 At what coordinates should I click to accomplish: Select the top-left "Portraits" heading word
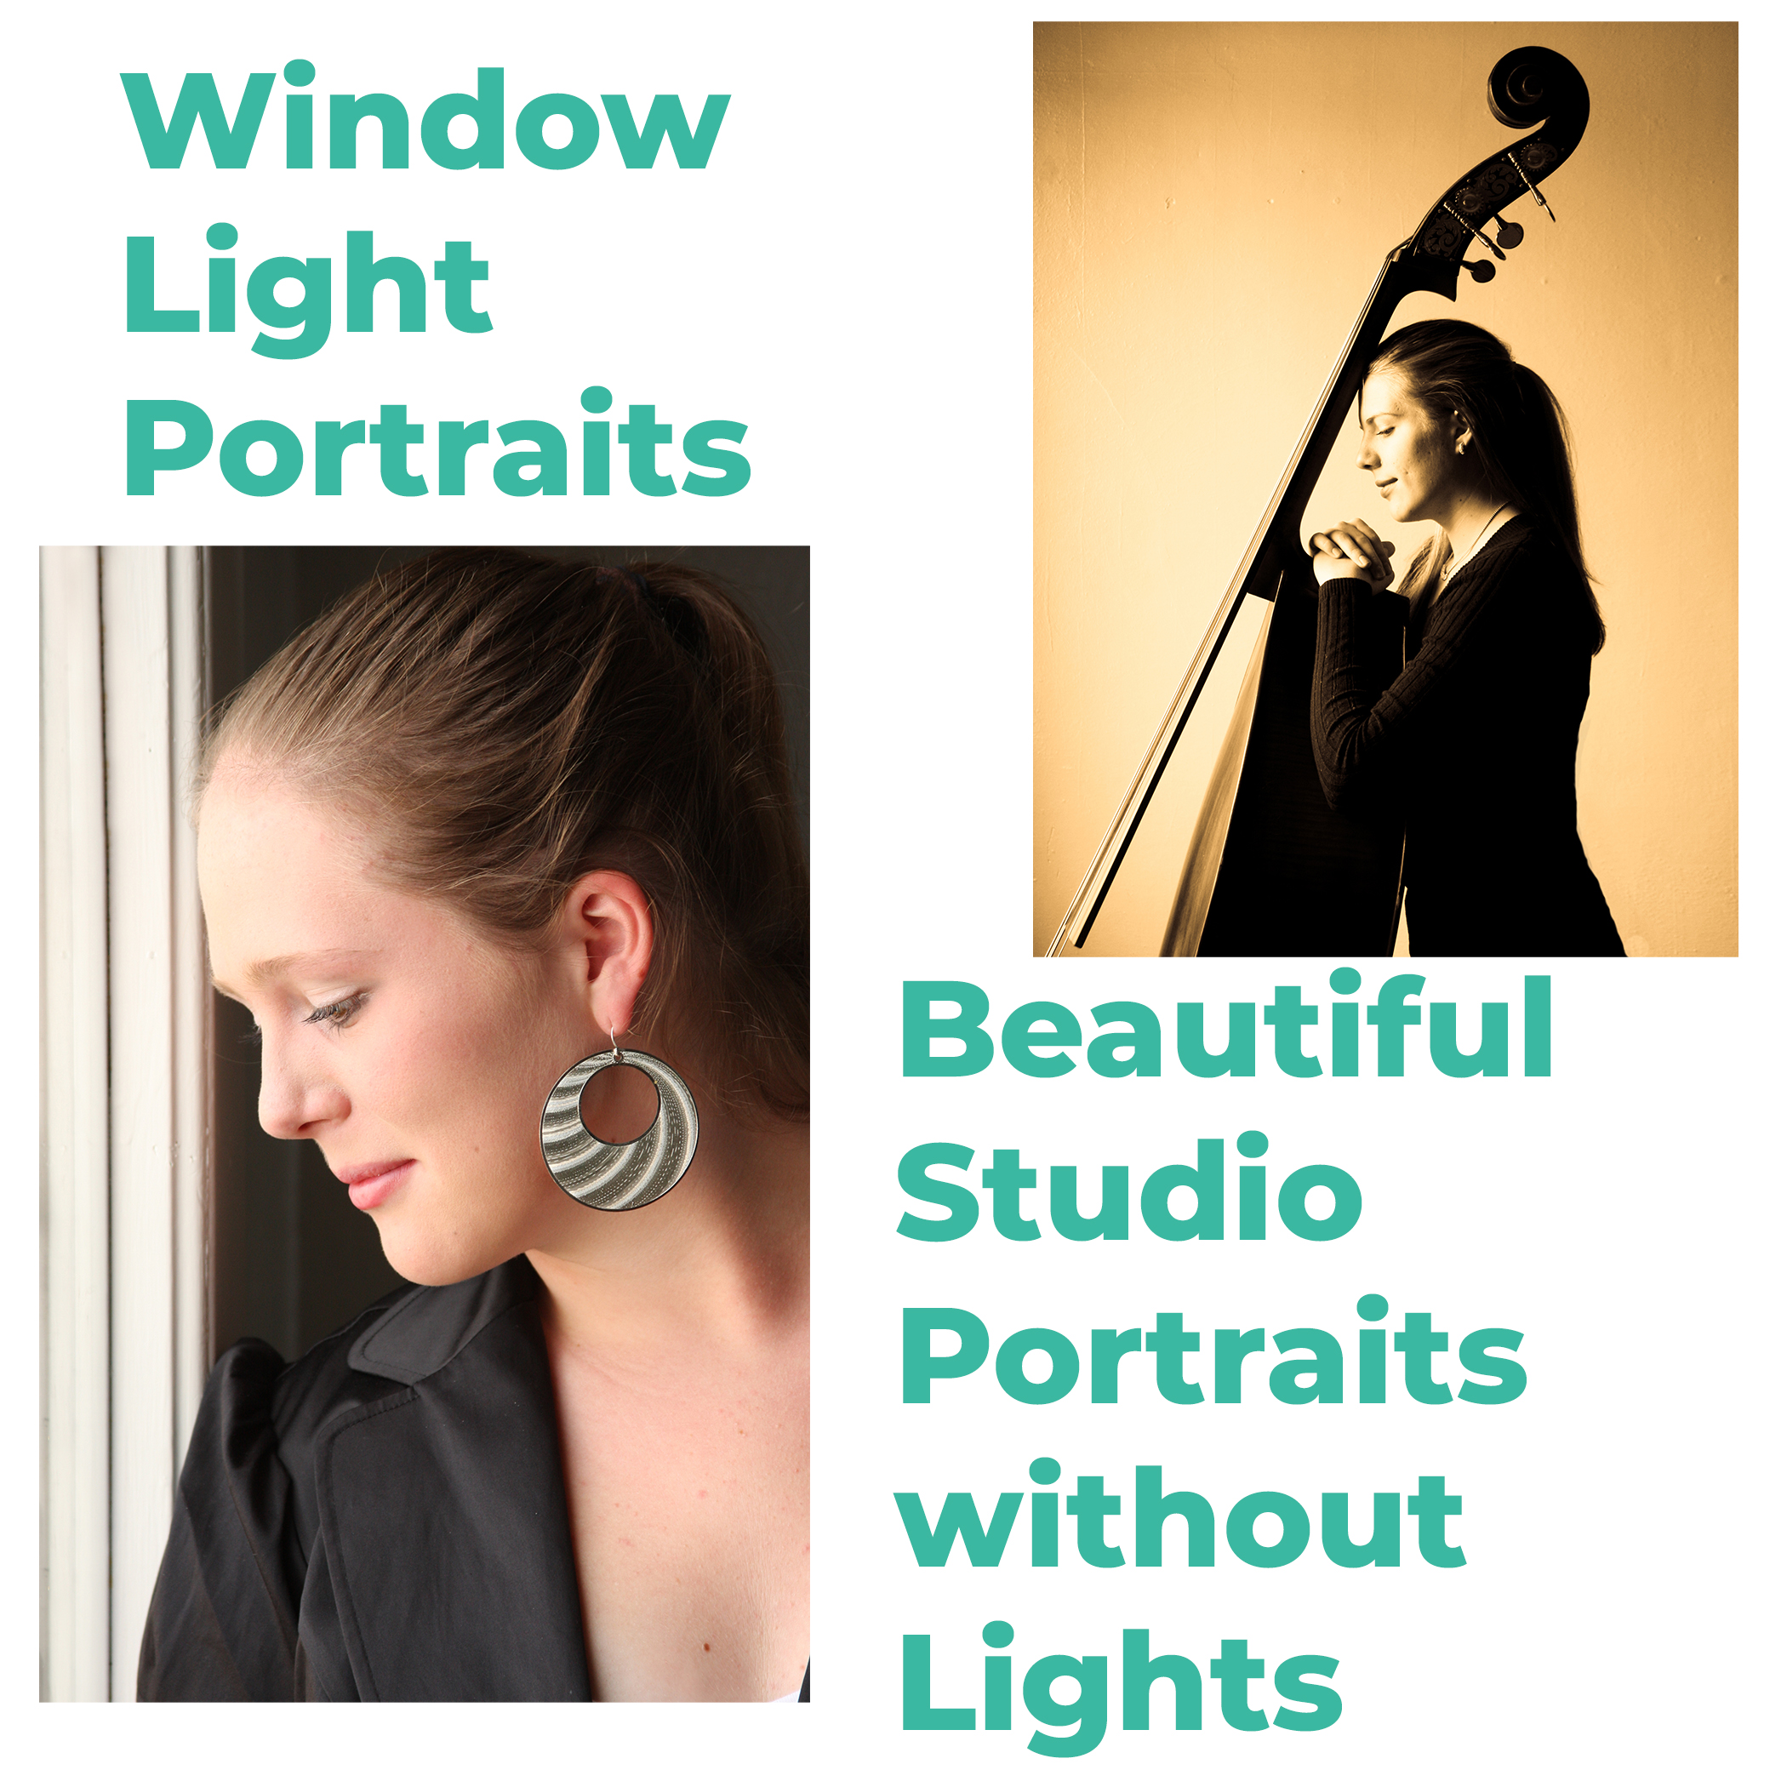[437, 443]
